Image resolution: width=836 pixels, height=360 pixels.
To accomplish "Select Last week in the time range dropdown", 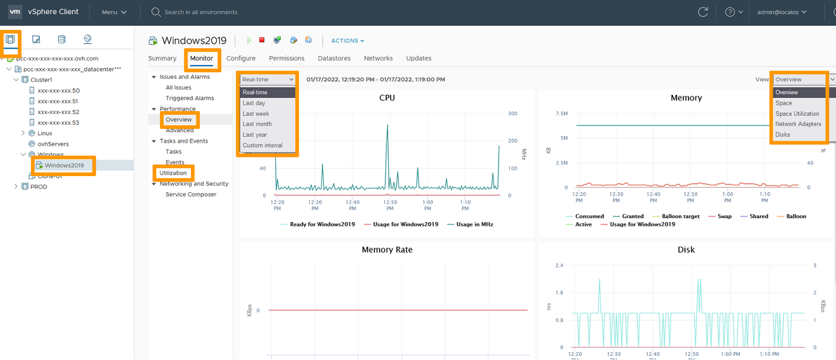I will tap(257, 113).
